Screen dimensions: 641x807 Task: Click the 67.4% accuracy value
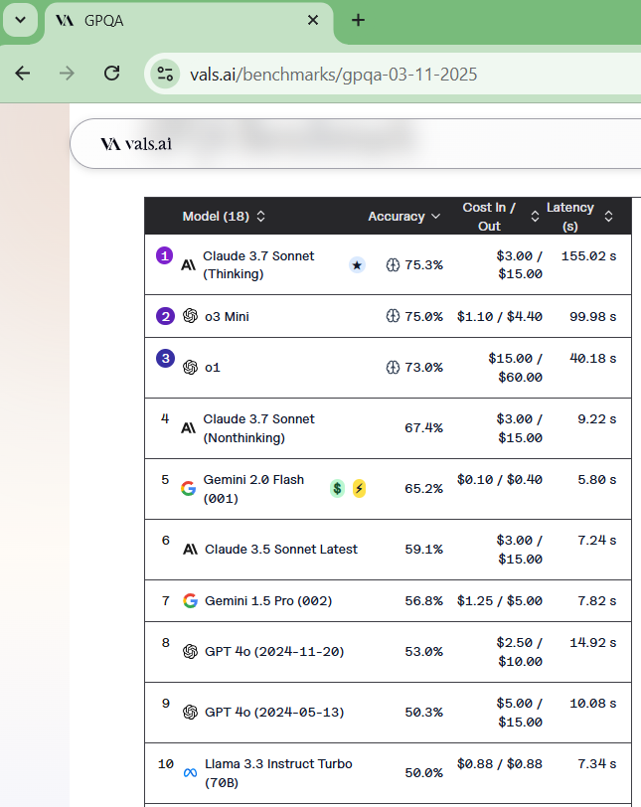[x=423, y=428]
